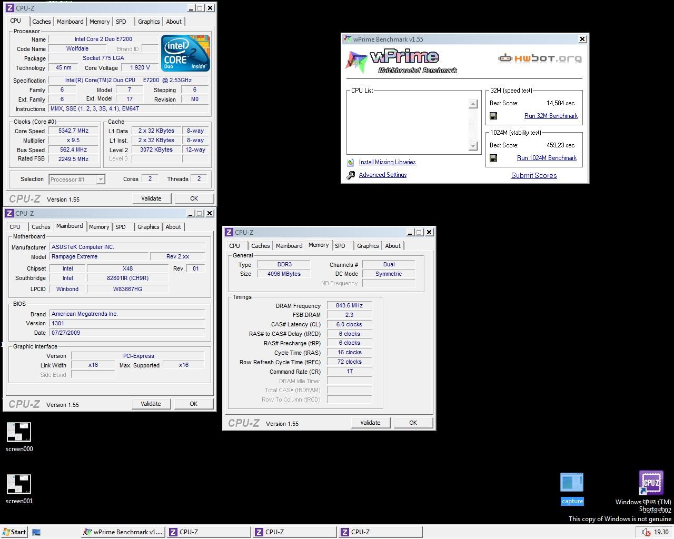674x539 pixels.
Task: Click the DRAM Frequency value 843.6 MHz
Action: pos(349,306)
